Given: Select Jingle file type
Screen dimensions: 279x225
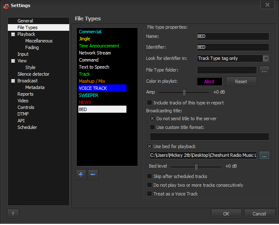Looking at the screenshot, I should (x=85, y=39).
